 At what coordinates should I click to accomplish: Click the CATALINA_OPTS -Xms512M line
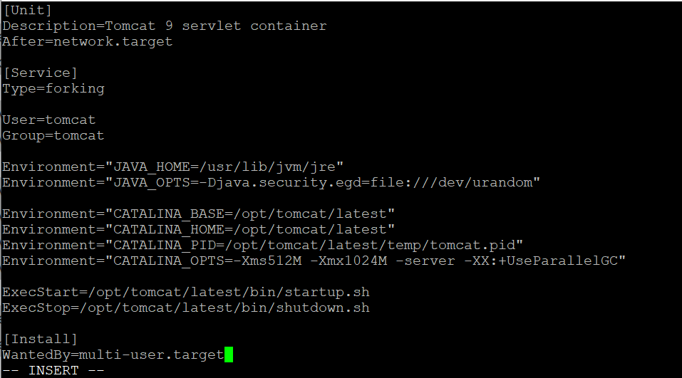(x=314, y=261)
